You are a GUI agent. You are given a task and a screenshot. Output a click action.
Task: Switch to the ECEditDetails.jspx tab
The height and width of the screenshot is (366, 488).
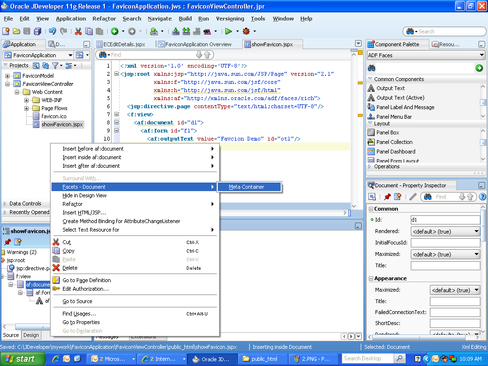point(124,43)
